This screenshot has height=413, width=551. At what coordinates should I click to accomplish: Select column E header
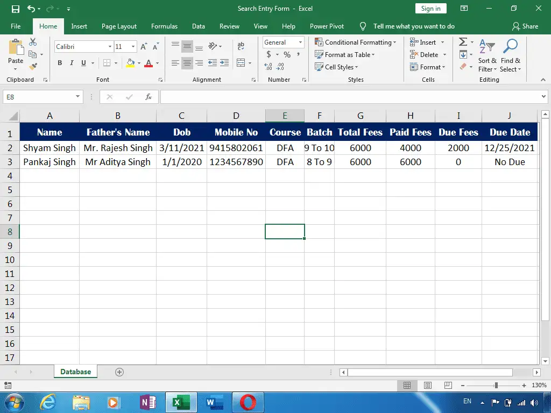point(285,116)
